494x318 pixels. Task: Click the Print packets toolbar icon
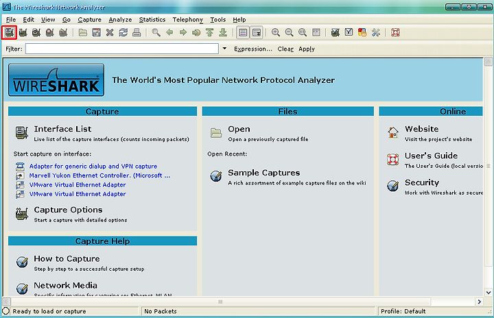click(x=137, y=32)
